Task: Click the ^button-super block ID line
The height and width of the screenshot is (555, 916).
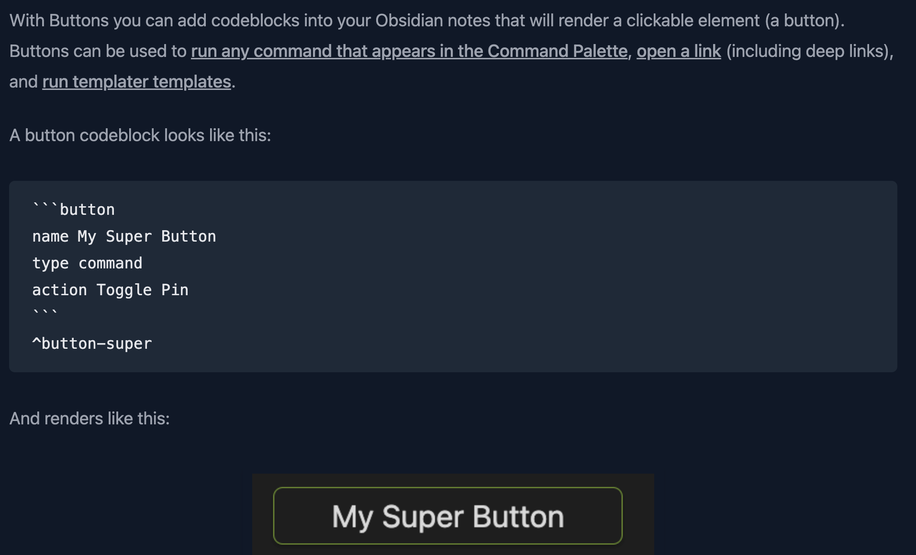Action: tap(92, 344)
